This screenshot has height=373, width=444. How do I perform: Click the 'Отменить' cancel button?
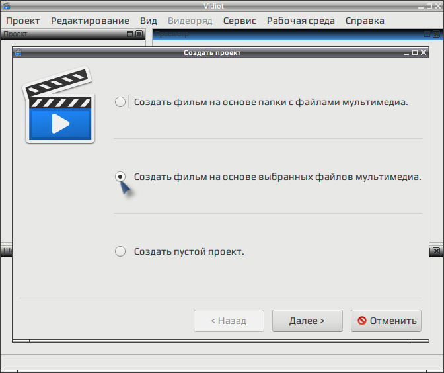pos(386,321)
